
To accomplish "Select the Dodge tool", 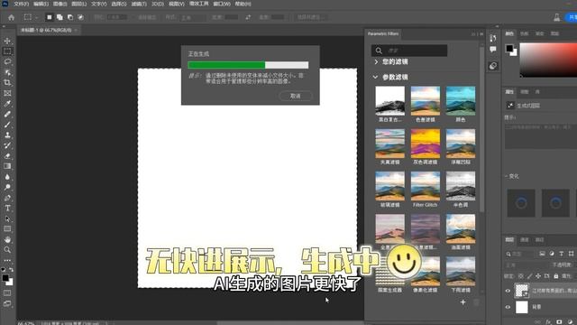I will (x=7, y=187).
